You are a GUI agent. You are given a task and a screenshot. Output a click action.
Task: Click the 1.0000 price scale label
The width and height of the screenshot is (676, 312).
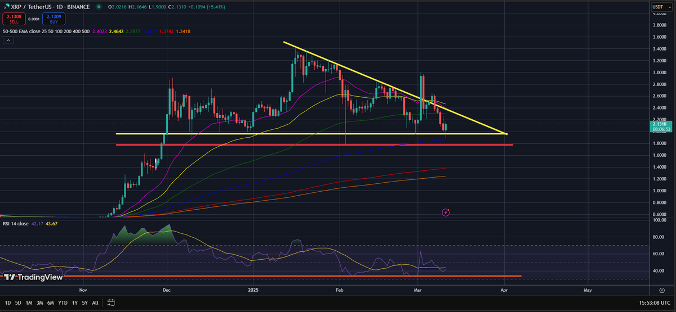[x=659, y=191]
